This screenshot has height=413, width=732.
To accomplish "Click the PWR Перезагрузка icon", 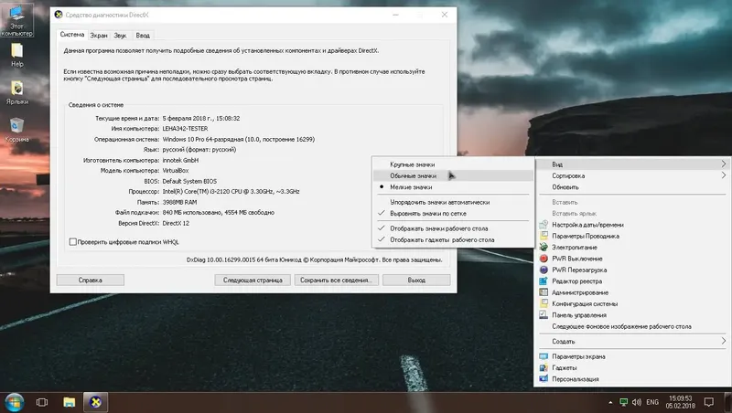I will [544, 270].
